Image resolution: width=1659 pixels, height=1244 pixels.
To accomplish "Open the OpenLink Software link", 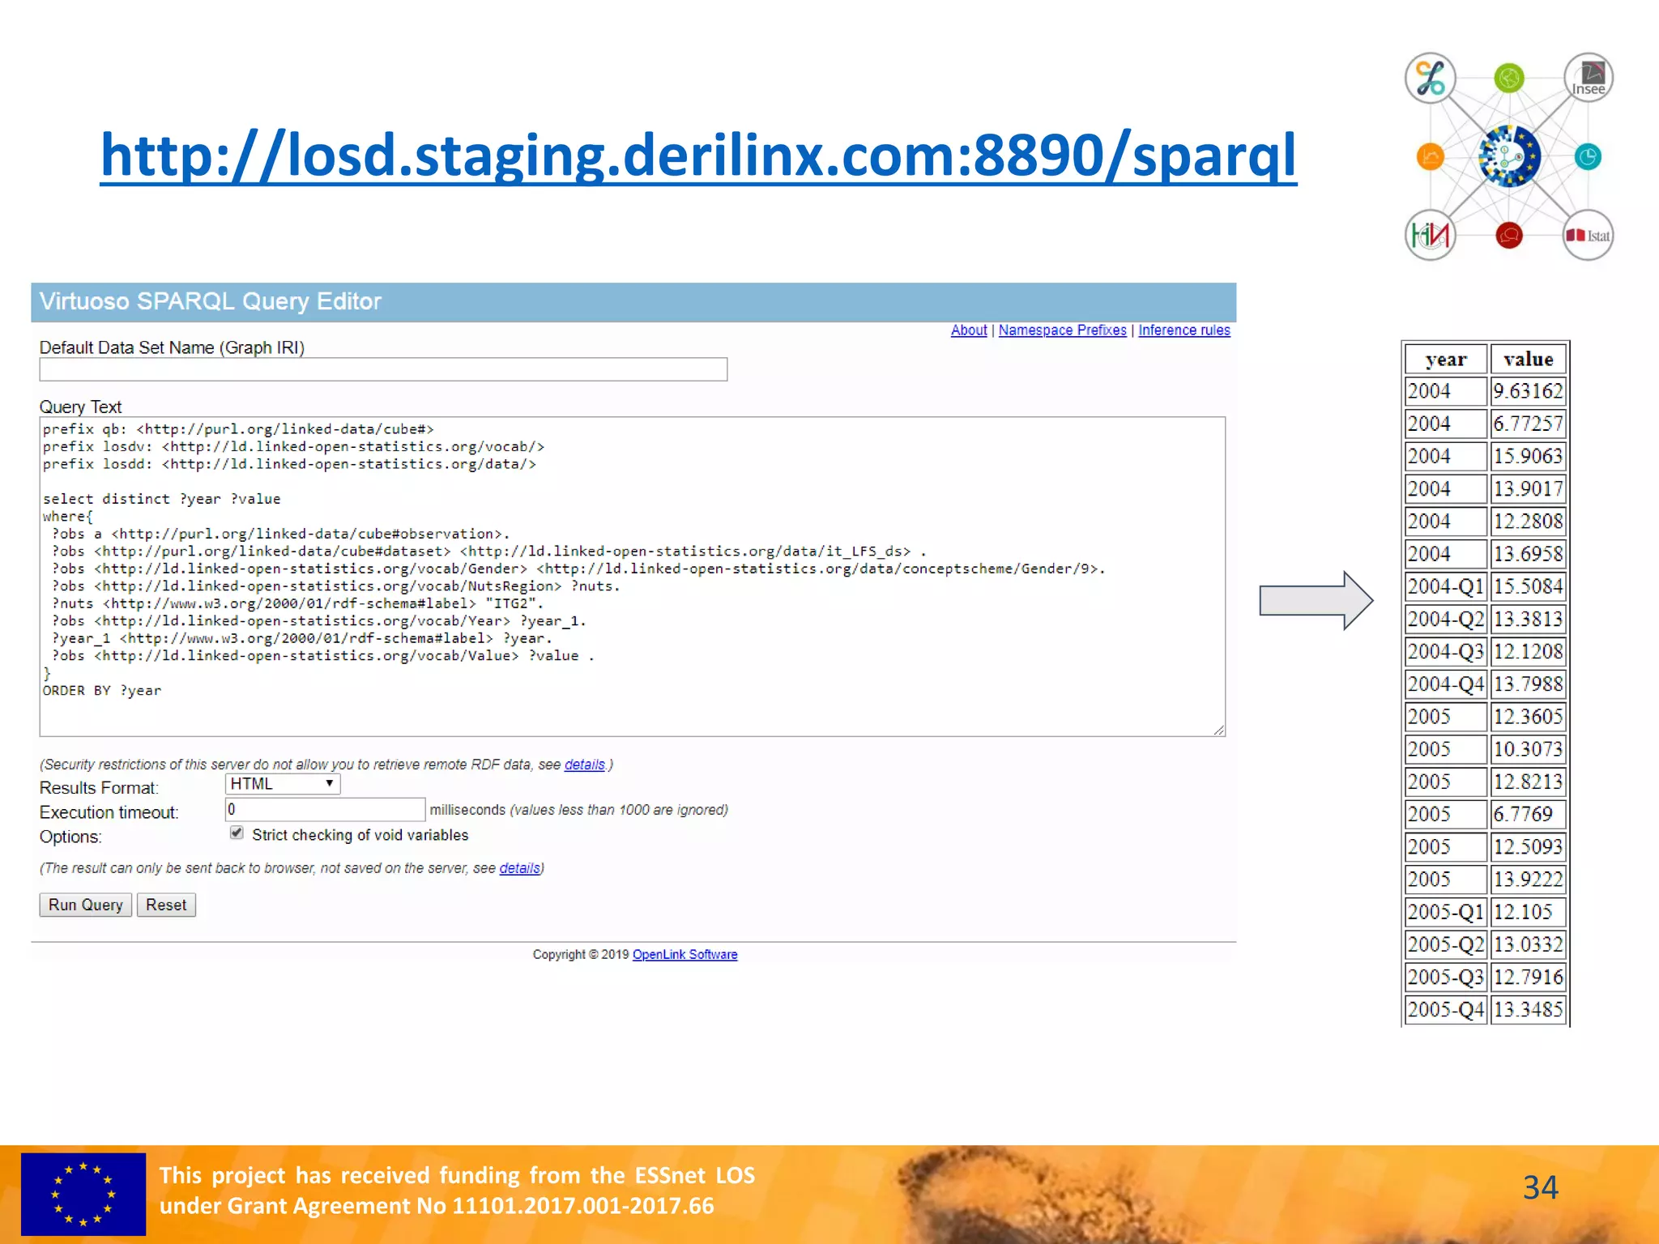I will point(684,955).
